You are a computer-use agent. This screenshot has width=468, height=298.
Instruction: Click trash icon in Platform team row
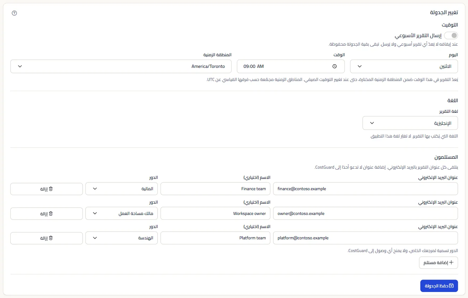pos(51,238)
